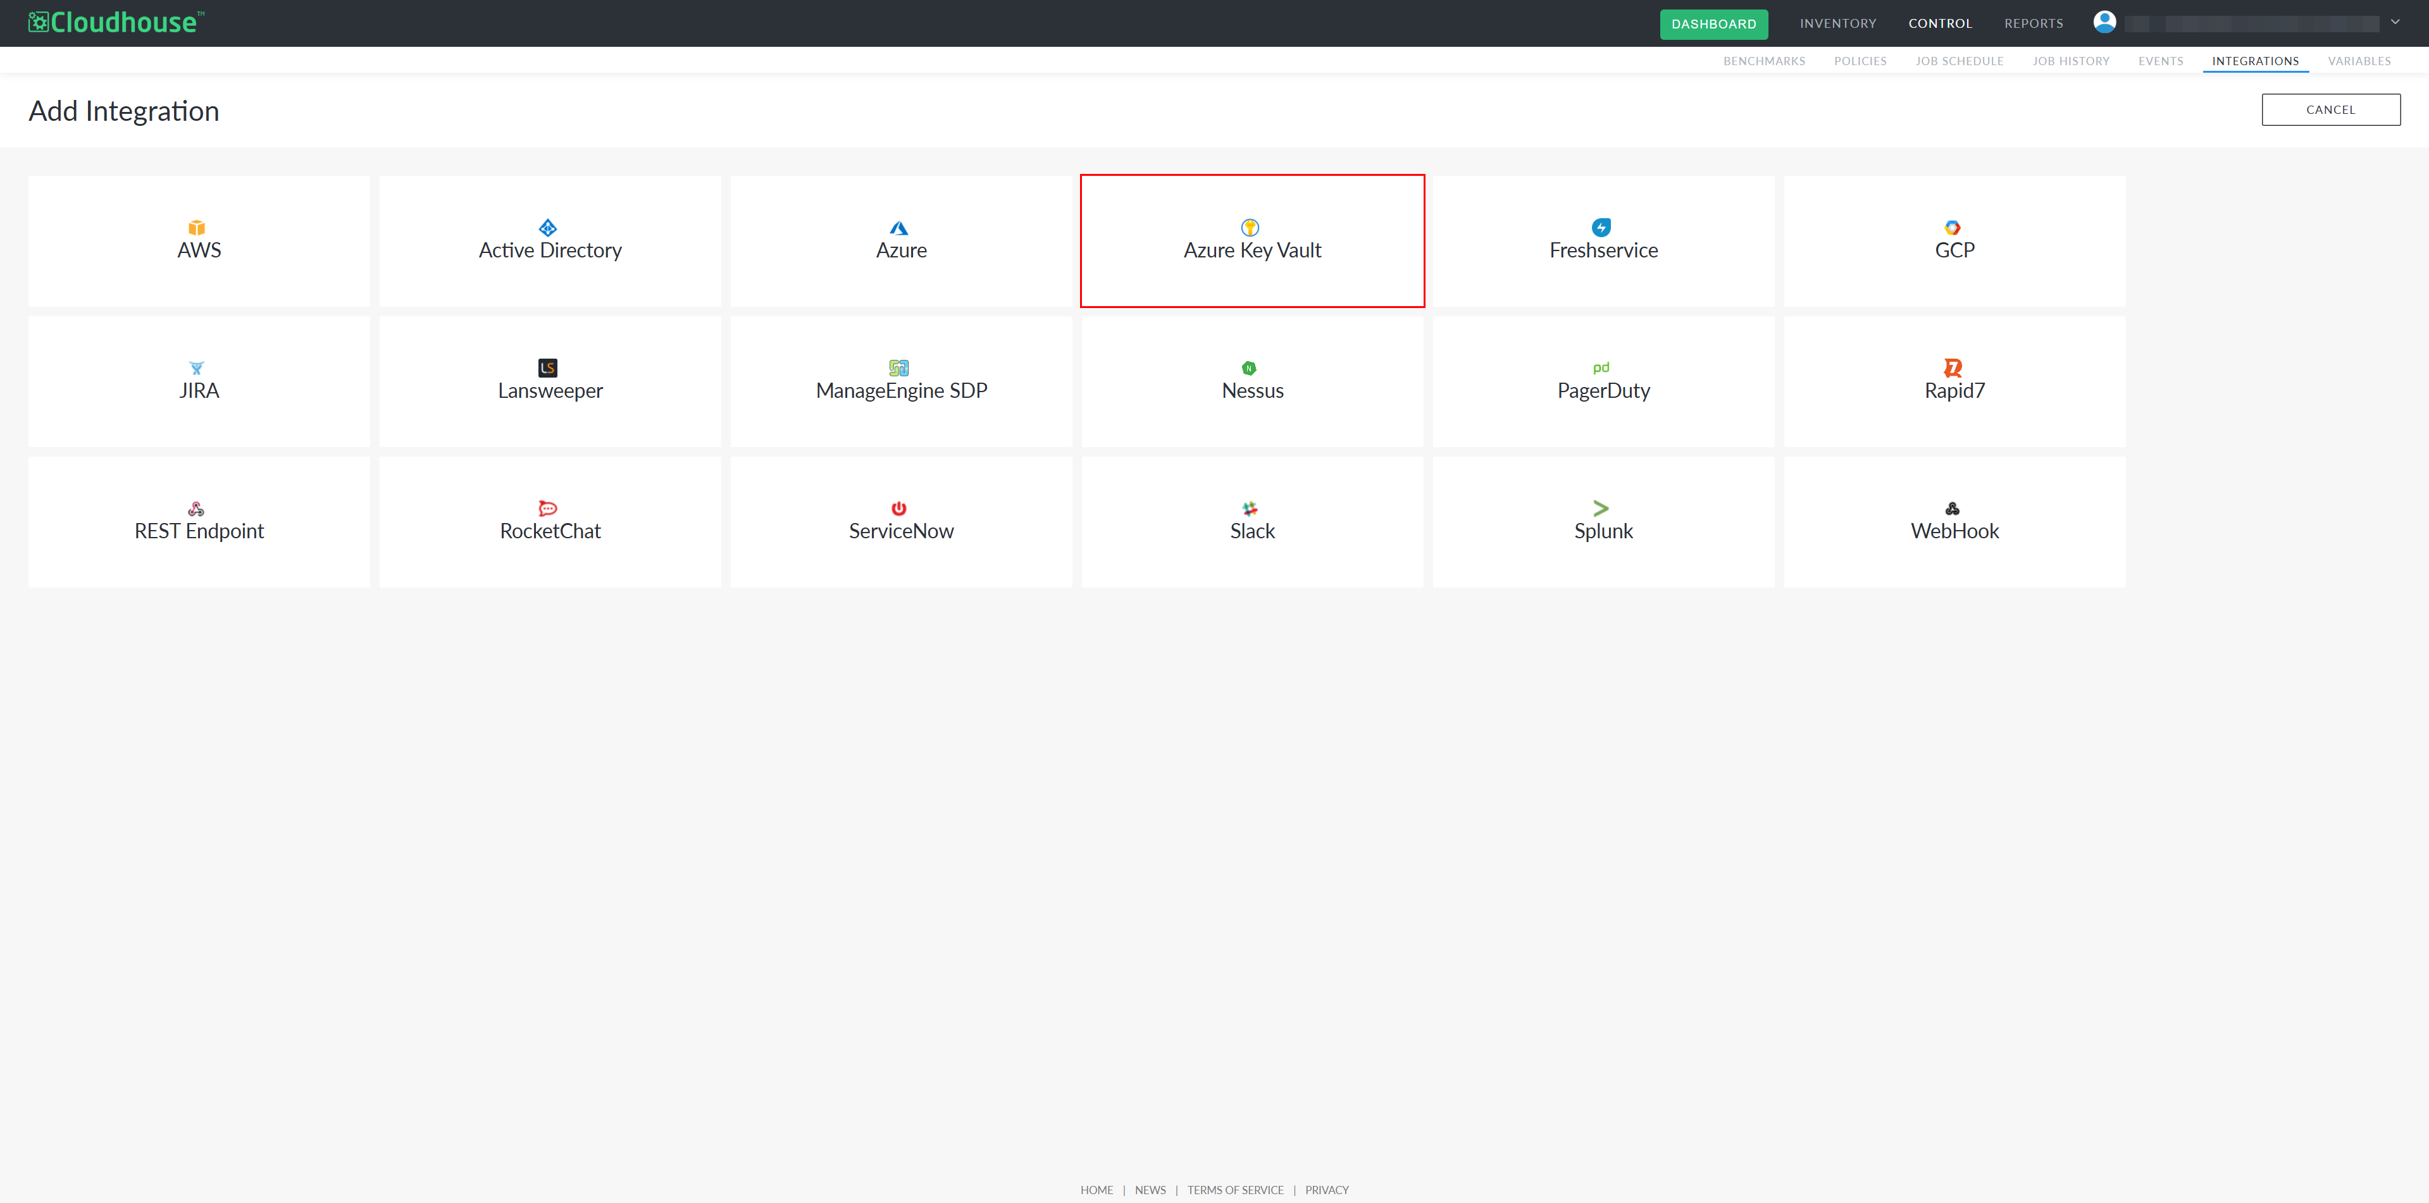Switch to the Policies tab
Screen dimensions: 2429x1203
(x=1860, y=61)
